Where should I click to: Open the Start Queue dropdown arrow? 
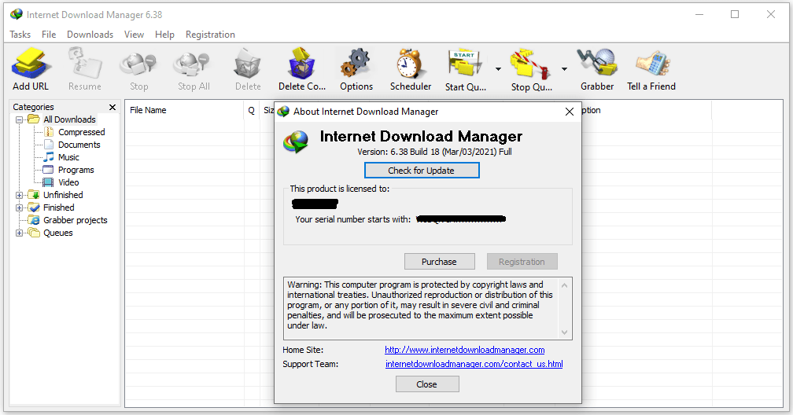(498, 68)
